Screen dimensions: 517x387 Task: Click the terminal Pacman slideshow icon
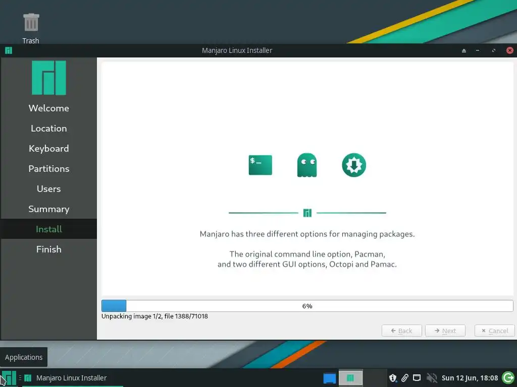tap(260, 165)
